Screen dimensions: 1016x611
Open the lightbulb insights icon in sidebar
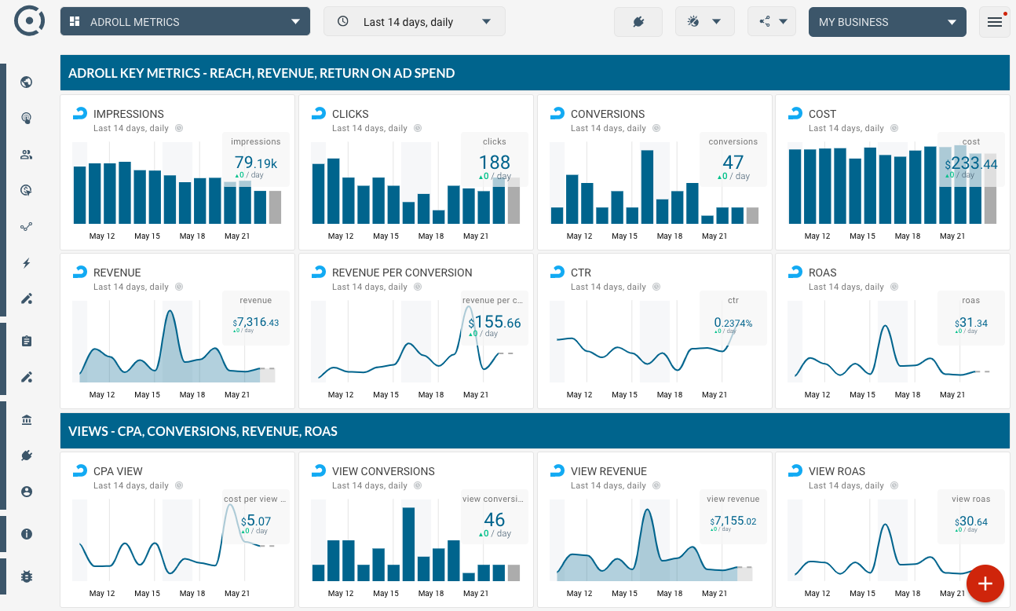(27, 119)
